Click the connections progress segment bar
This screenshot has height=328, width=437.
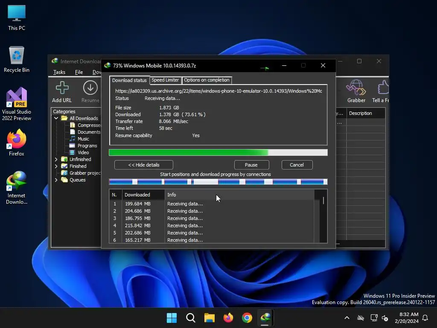coord(218,182)
